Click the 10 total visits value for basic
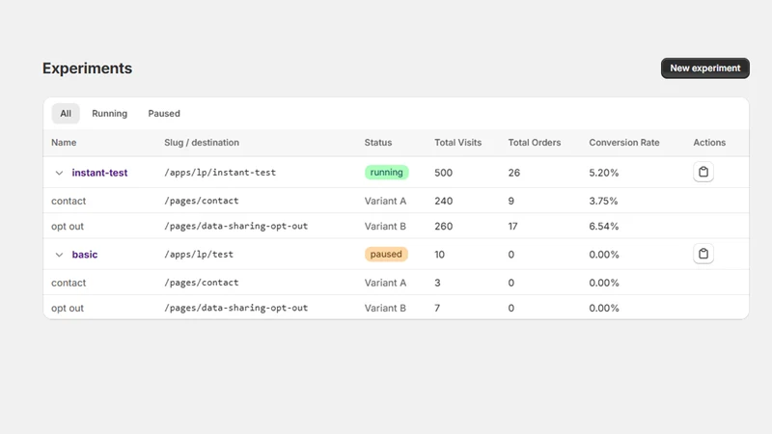This screenshot has width=772, height=434. pyautogui.click(x=439, y=255)
